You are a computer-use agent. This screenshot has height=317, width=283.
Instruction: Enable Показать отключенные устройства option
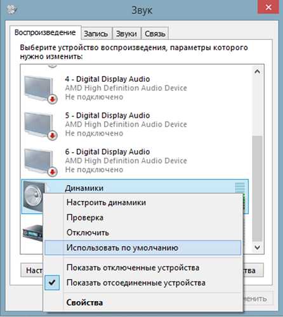click(x=133, y=268)
